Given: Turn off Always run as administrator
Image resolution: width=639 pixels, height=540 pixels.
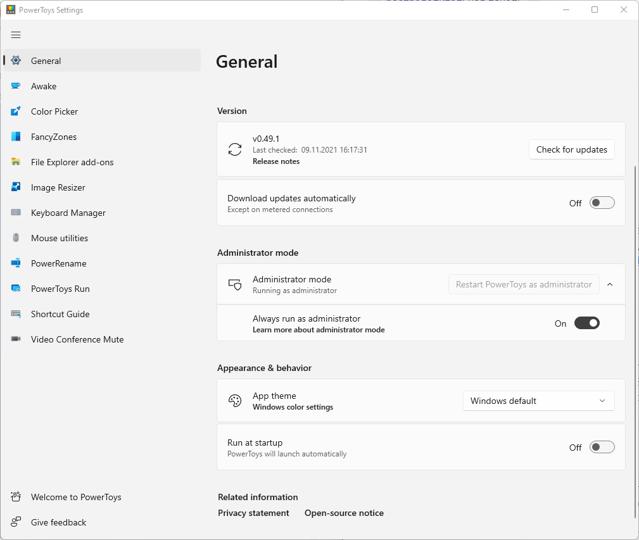Looking at the screenshot, I should click(x=586, y=323).
